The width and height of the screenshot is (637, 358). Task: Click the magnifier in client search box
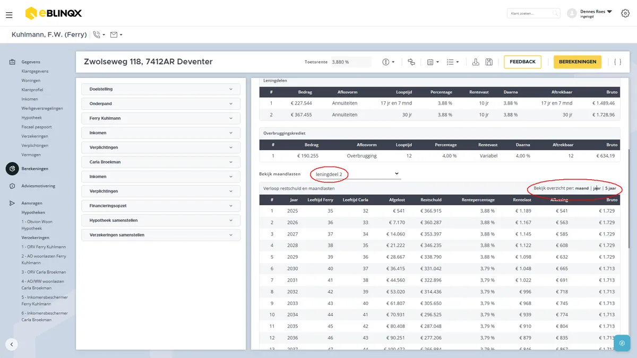555,13
